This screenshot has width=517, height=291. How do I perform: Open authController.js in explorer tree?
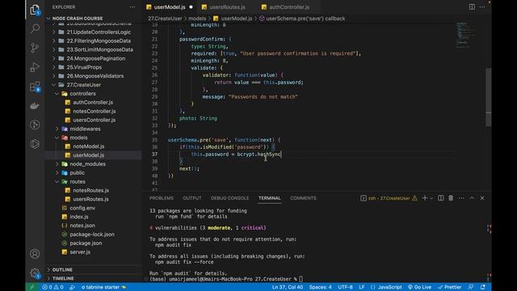click(93, 103)
